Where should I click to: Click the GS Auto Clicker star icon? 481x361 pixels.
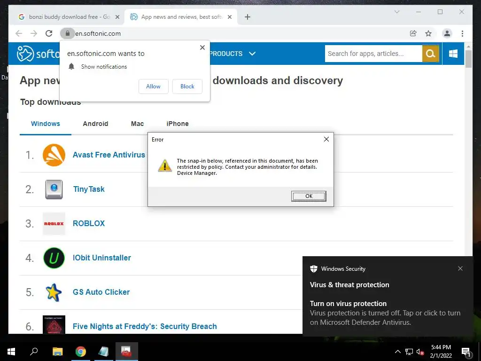point(54,292)
